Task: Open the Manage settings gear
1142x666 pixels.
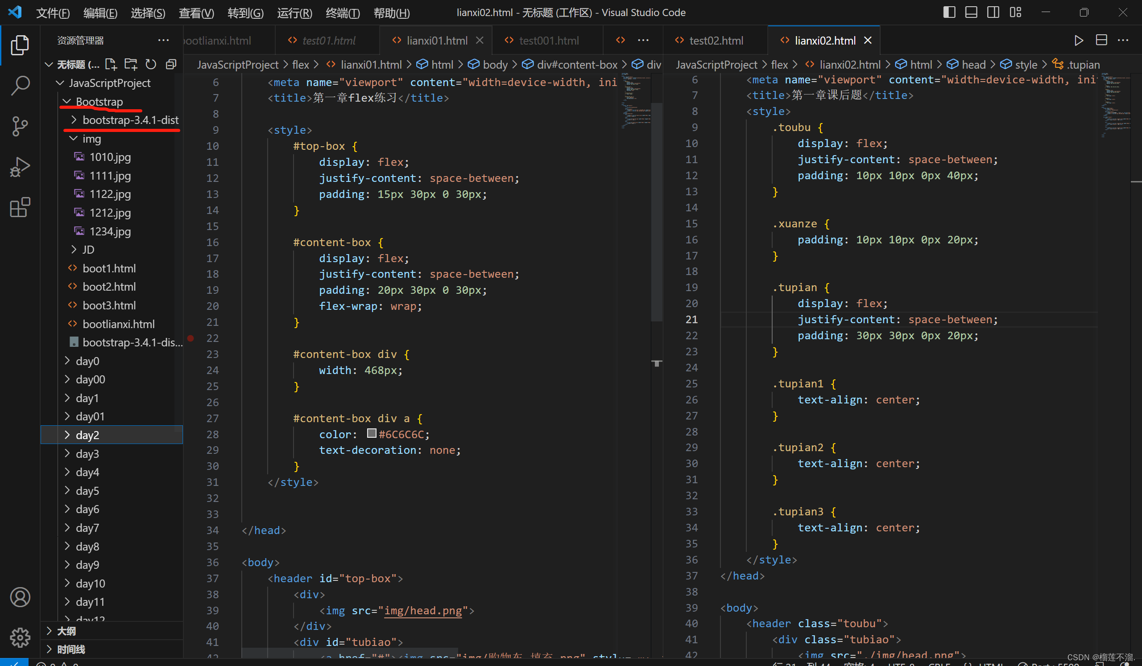Action: (x=20, y=637)
